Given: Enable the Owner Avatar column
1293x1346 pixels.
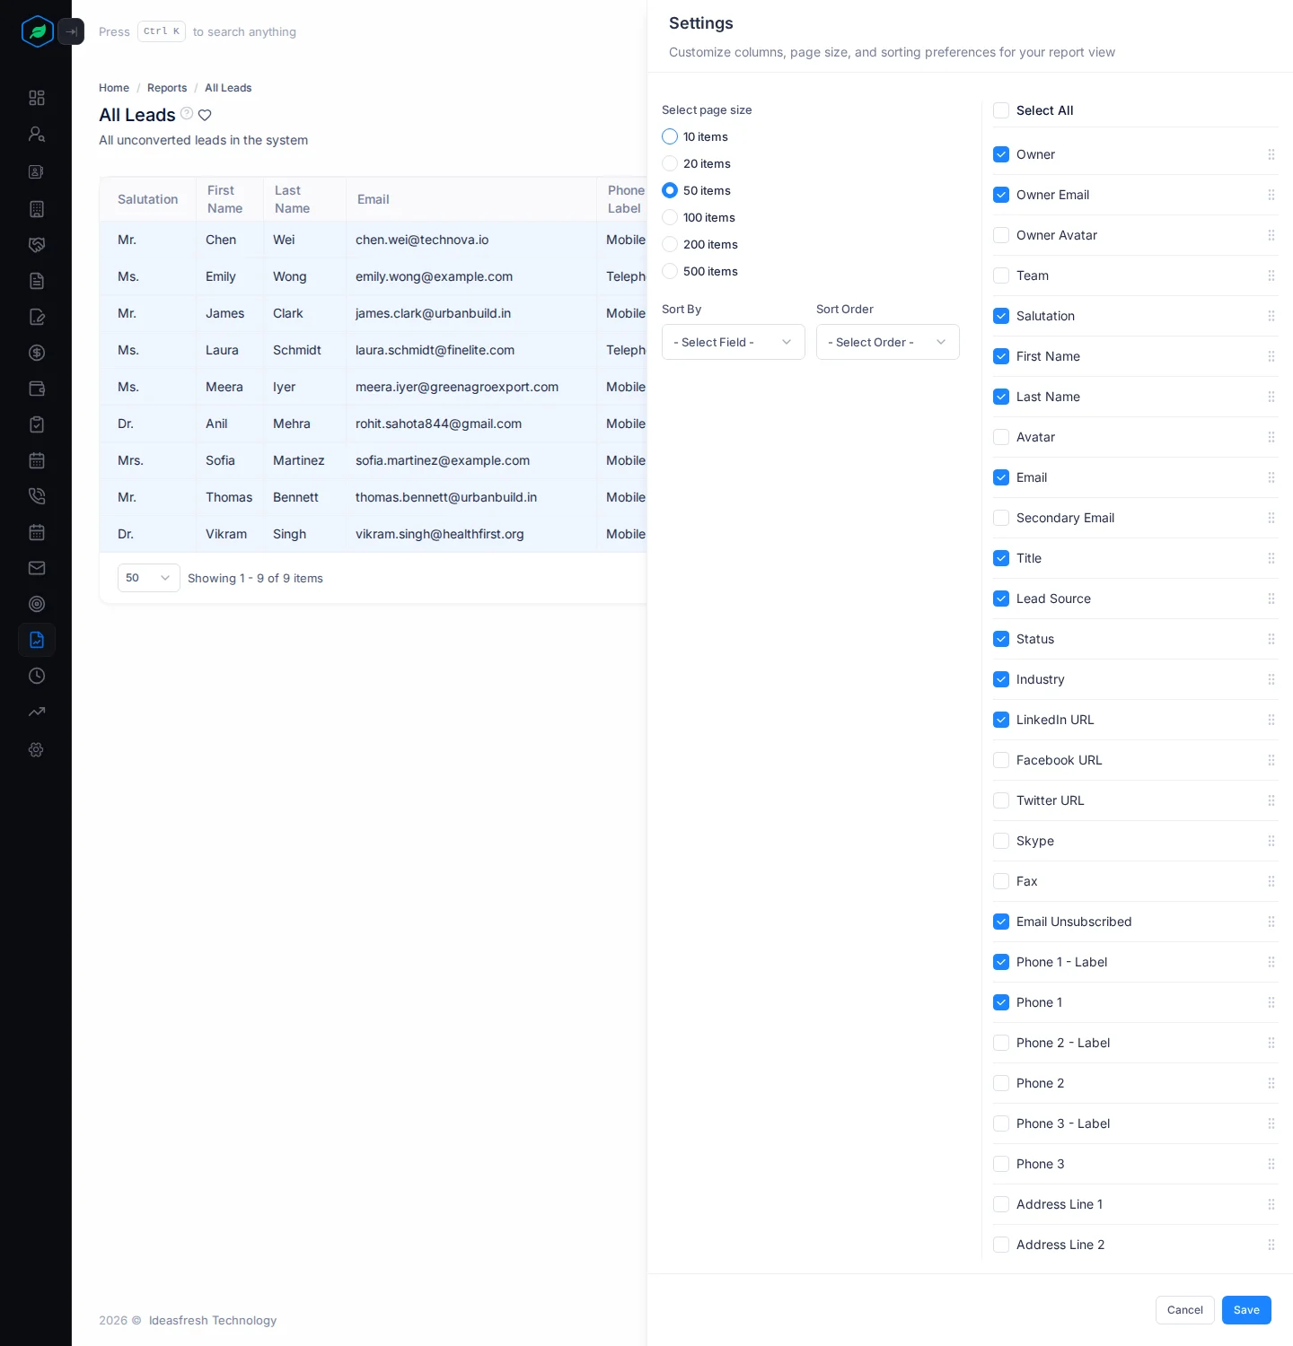Looking at the screenshot, I should [1001, 235].
